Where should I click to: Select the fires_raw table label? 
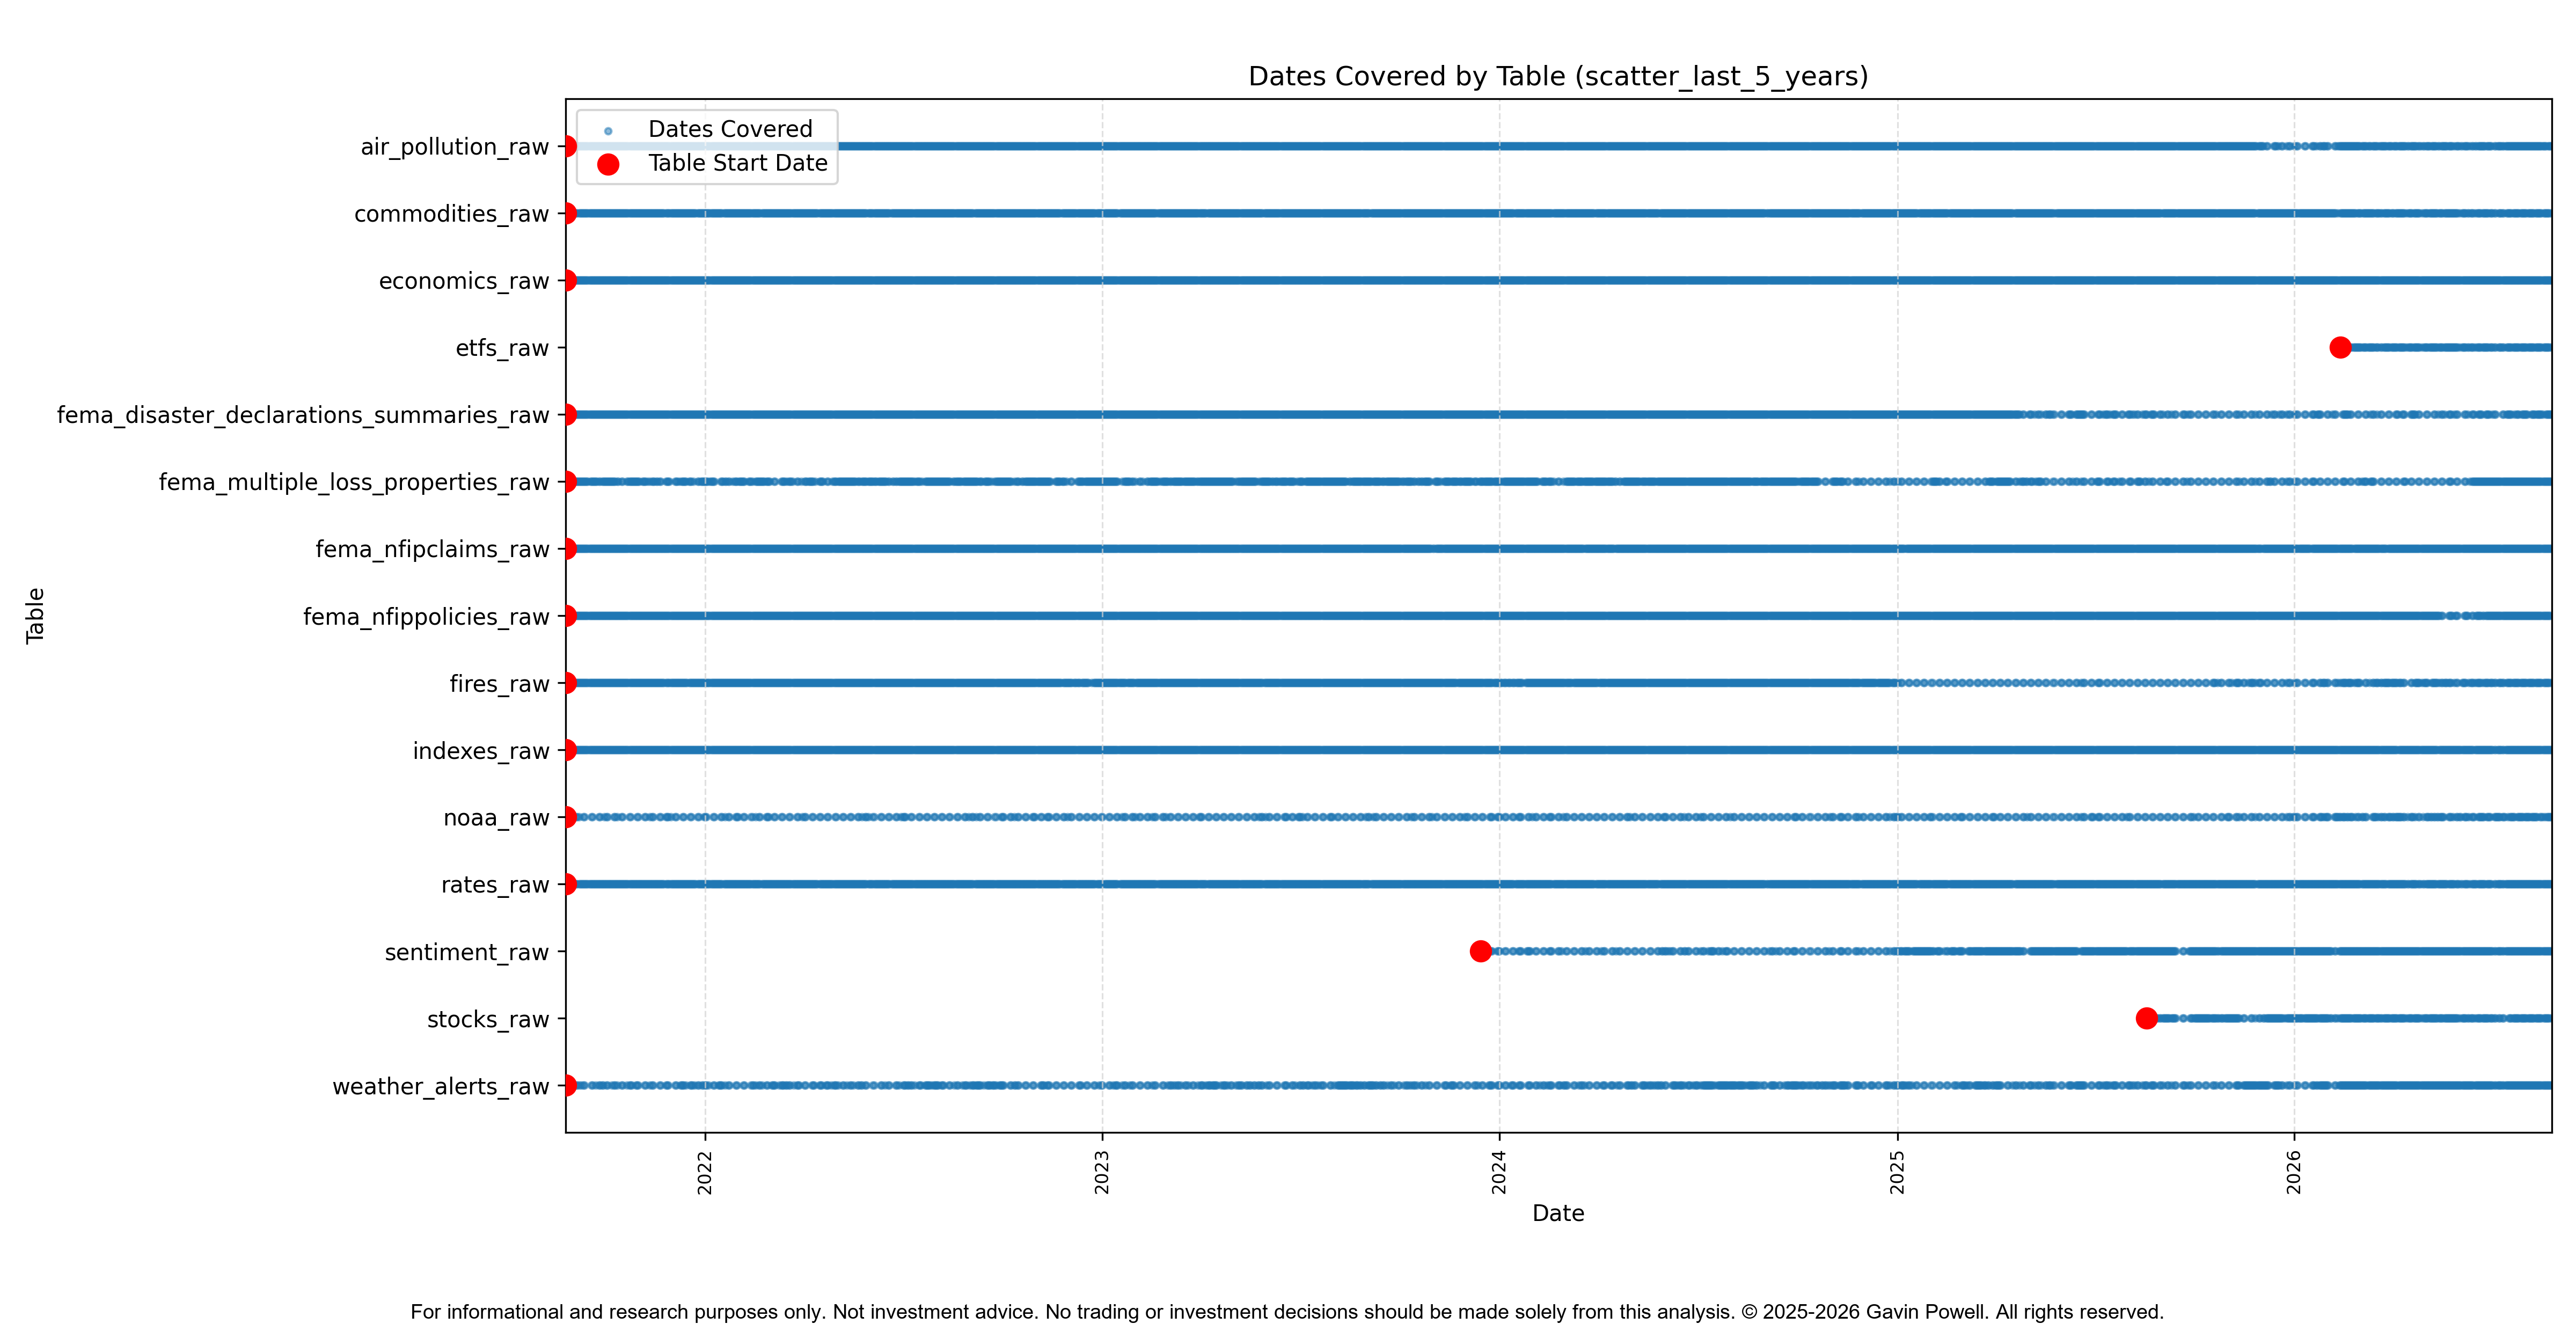(x=499, y=684)
